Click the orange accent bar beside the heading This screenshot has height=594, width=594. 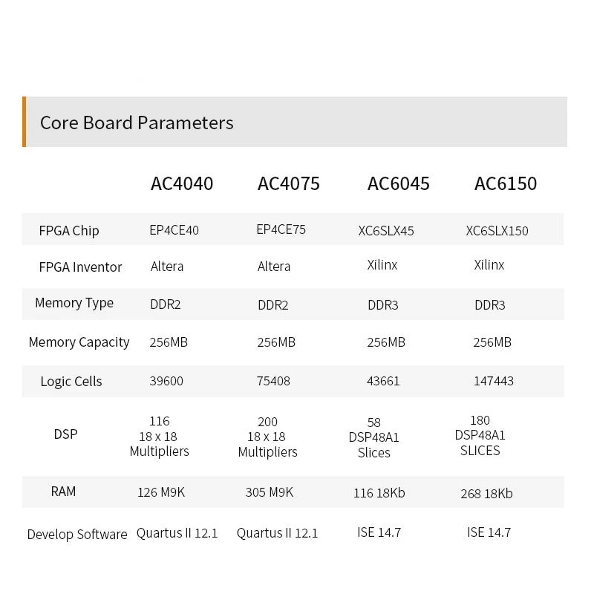pos(25,121)
